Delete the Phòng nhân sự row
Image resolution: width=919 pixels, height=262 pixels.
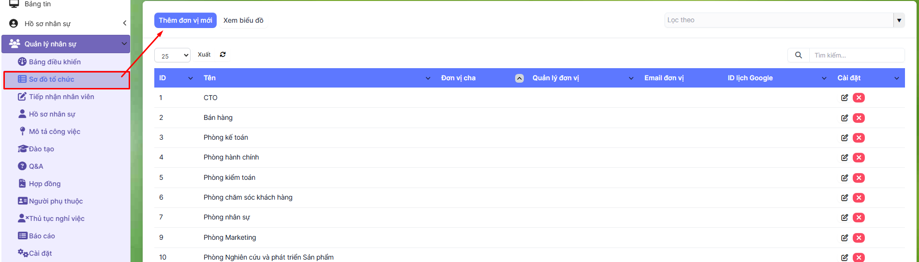[x=859, y=218]
